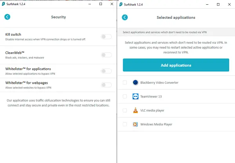Go back from the Security screen
Viewport: 235px width, 163px height.
[x=7, y=17]
